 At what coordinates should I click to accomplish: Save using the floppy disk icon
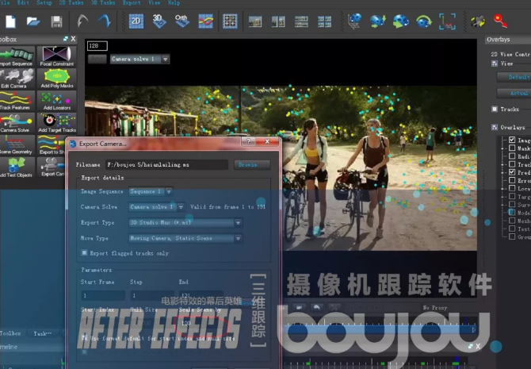[56, 21]
